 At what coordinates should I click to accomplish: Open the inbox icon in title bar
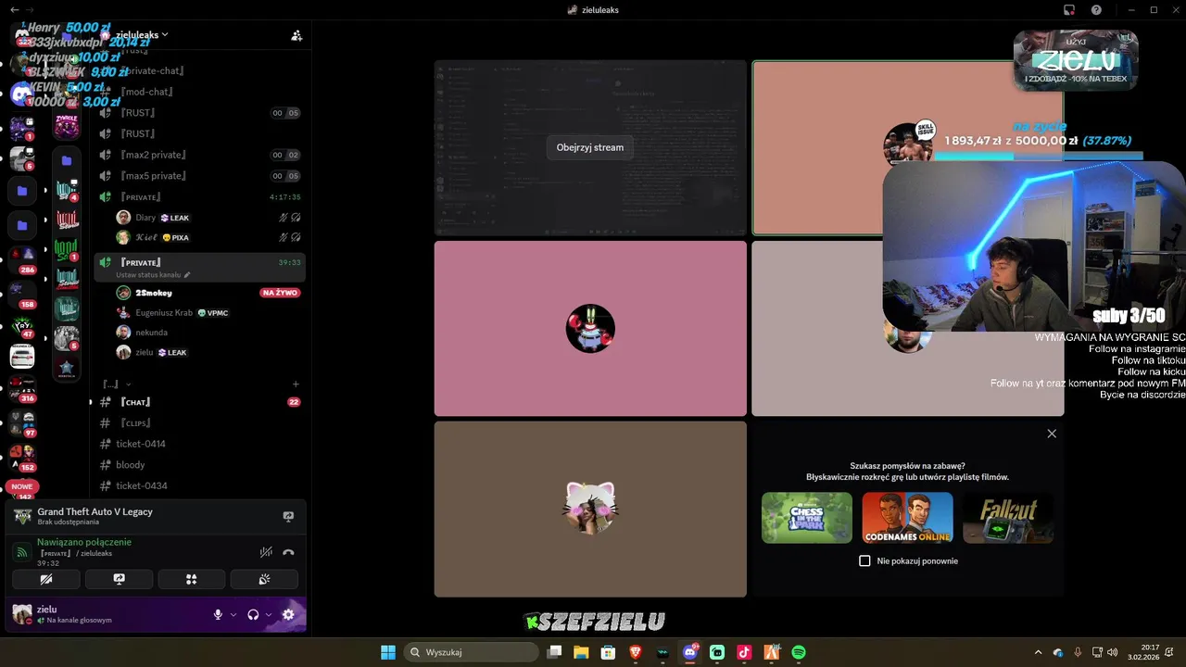click(1069, 9)
